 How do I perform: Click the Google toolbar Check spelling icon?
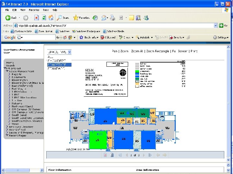coord(121,37)
